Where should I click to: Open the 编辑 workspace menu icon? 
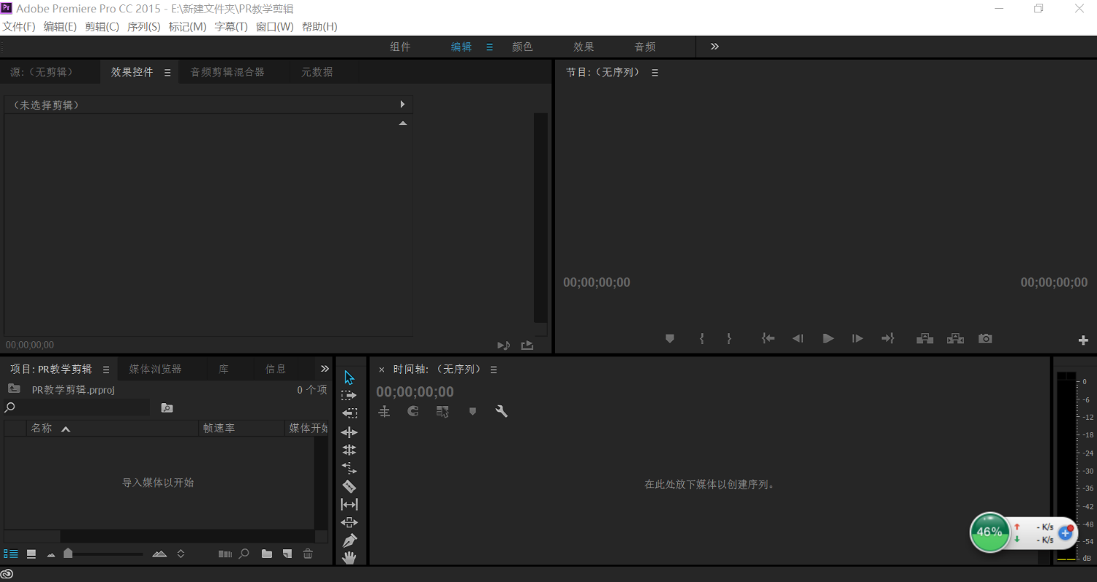[x=490, y=47]
